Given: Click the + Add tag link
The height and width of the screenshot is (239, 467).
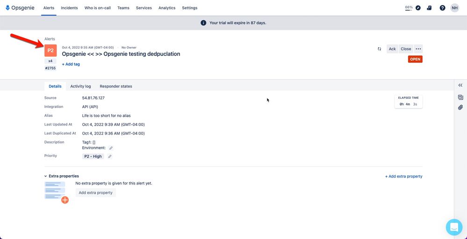Looking at the screenshot, I should click(71, 64).
